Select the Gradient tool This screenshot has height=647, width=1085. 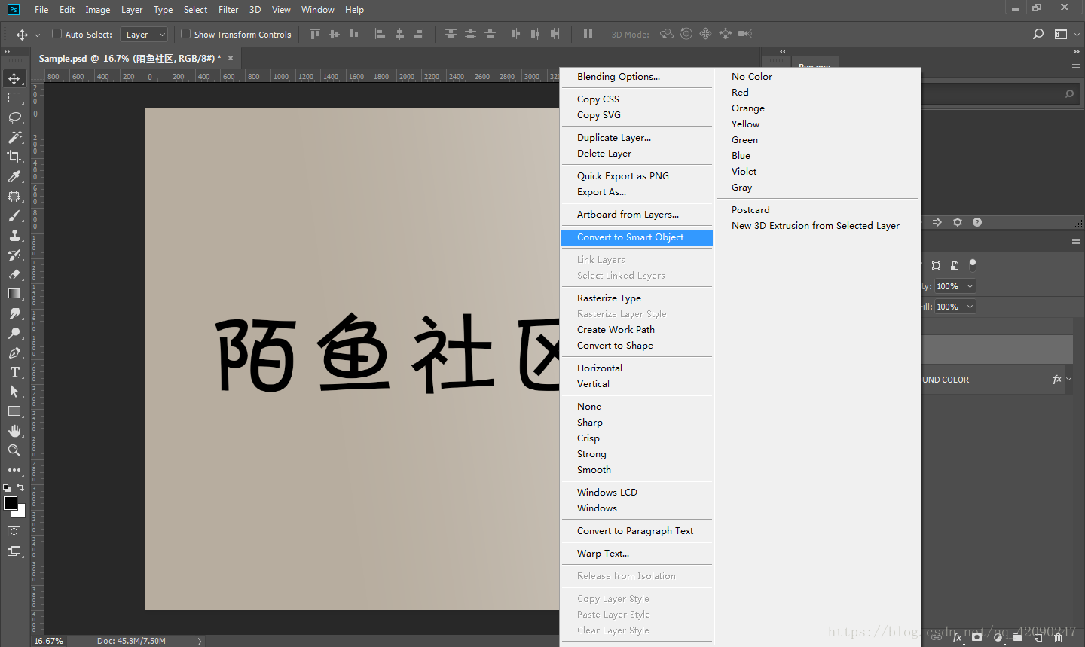pos(14,294)
